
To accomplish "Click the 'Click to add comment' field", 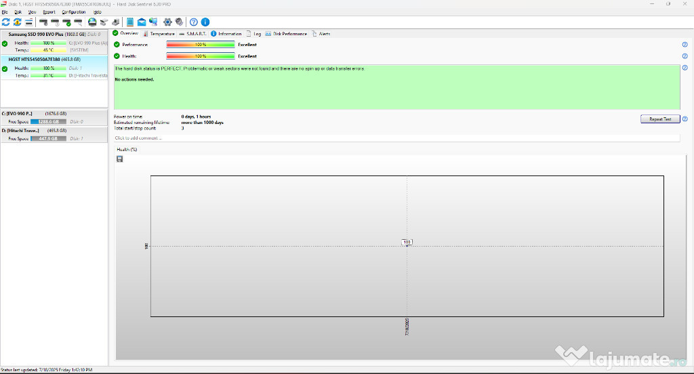I will [x=396, y=138].
